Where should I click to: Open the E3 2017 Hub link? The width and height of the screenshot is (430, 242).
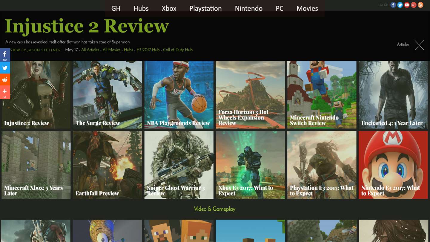point(148,50)
